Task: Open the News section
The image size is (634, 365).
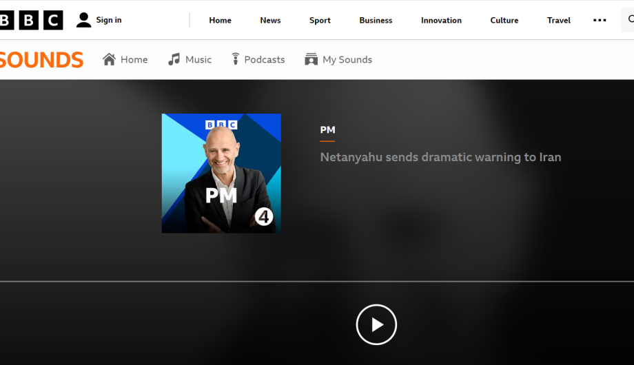Action: pyautogui.click(x=270, y=20)
